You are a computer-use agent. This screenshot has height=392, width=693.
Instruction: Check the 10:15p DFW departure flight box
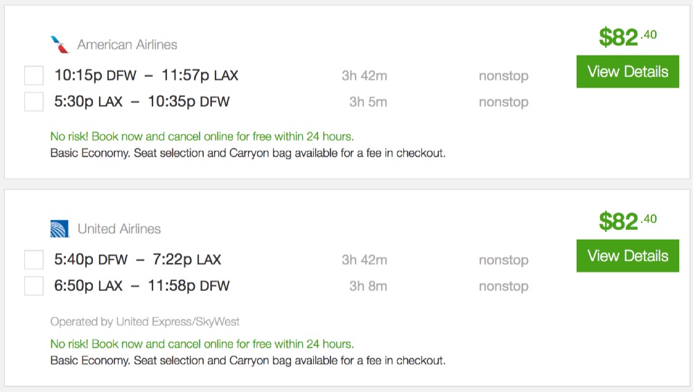34,75
